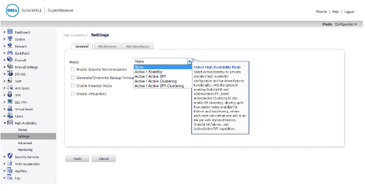Expand the Security Services tree arrow
Image resolution: width=365 pixels, height=191 pixels.
coord(4,157)
